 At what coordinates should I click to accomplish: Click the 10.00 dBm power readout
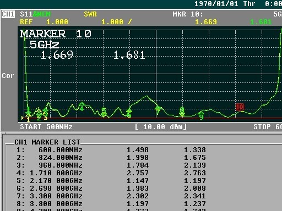161,127
